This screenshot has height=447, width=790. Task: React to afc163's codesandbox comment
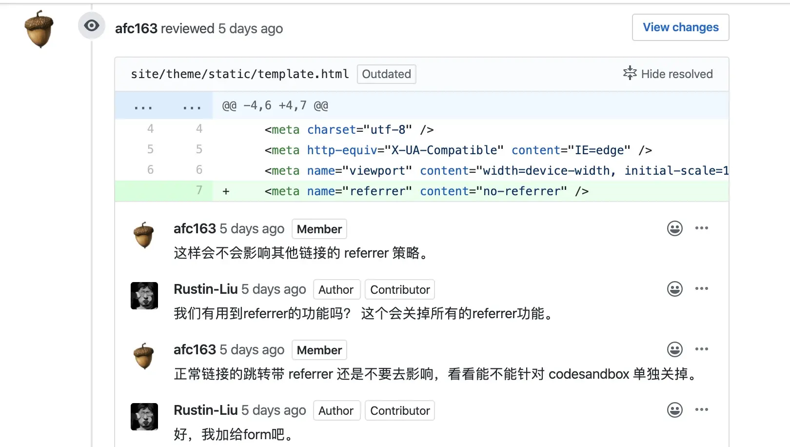point(674,349)
